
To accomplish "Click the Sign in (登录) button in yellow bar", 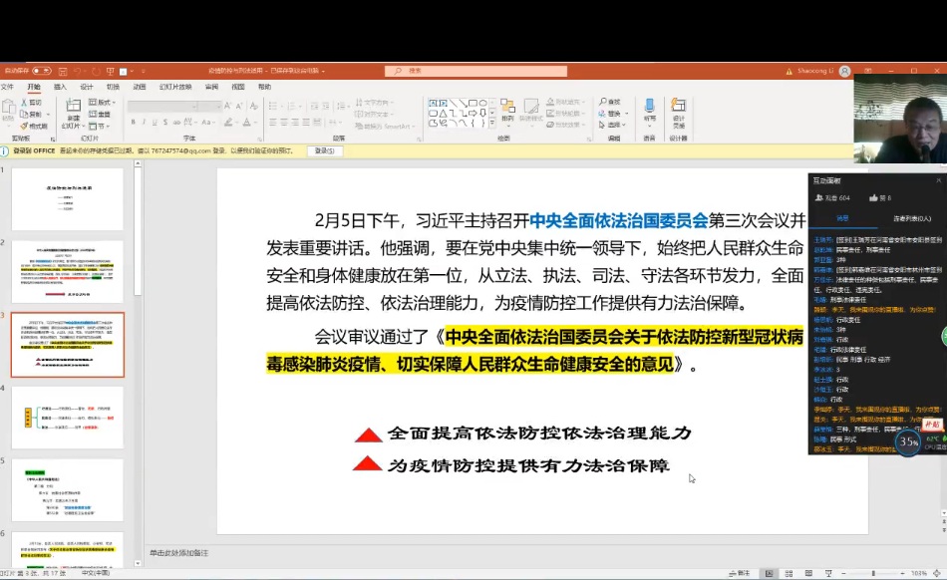I will click(324, 150).
